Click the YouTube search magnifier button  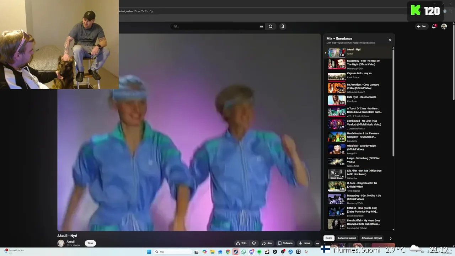click(271, 26)
